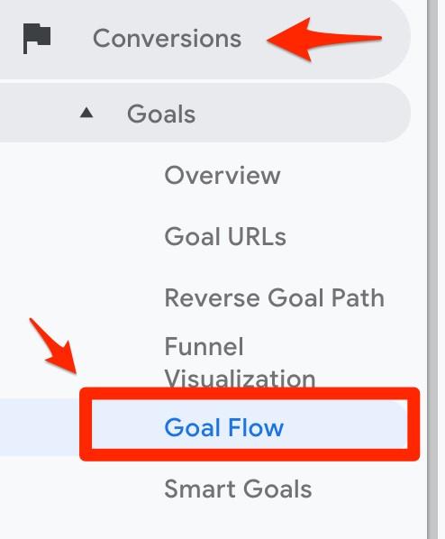Image resolution: width=445 pixels, height=539 pixels.
Task: Click the red arrow pointing at Conversions
Action: (x=324, y=39)
